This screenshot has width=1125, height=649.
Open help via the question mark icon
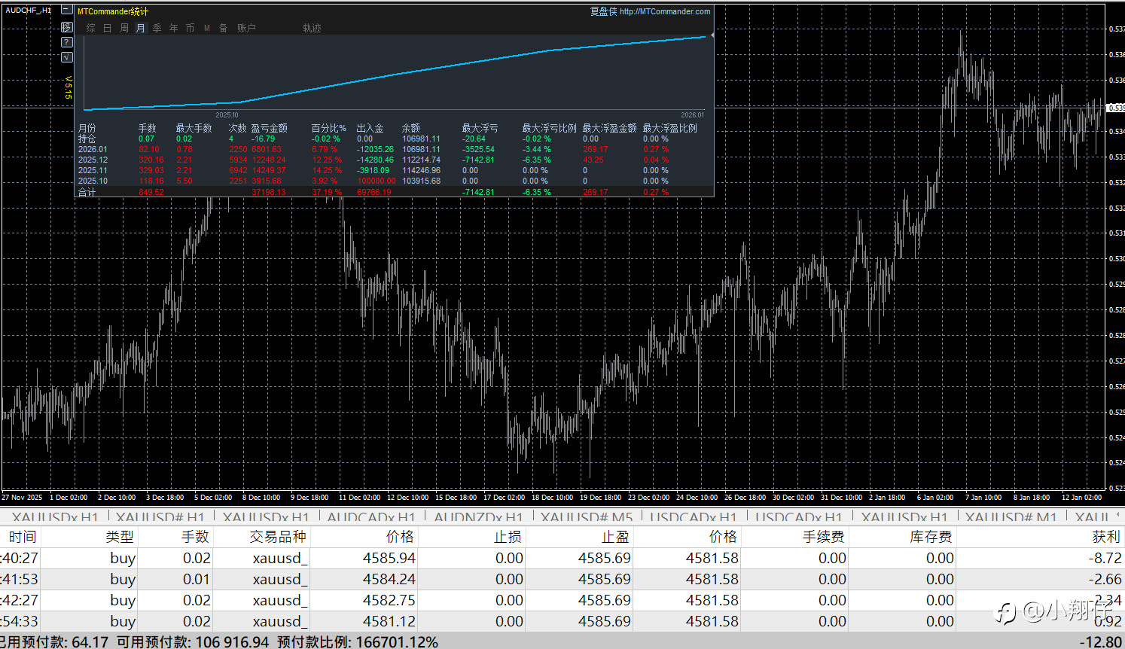tap(67, 42)
